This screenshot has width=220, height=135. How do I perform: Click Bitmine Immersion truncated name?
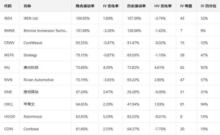45,31
